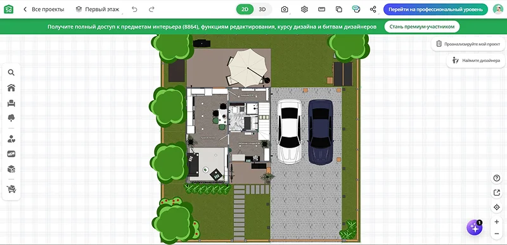Open the exterior tree catalog icon
Viewport: 507px width, 245px height.
coord(11,118)
